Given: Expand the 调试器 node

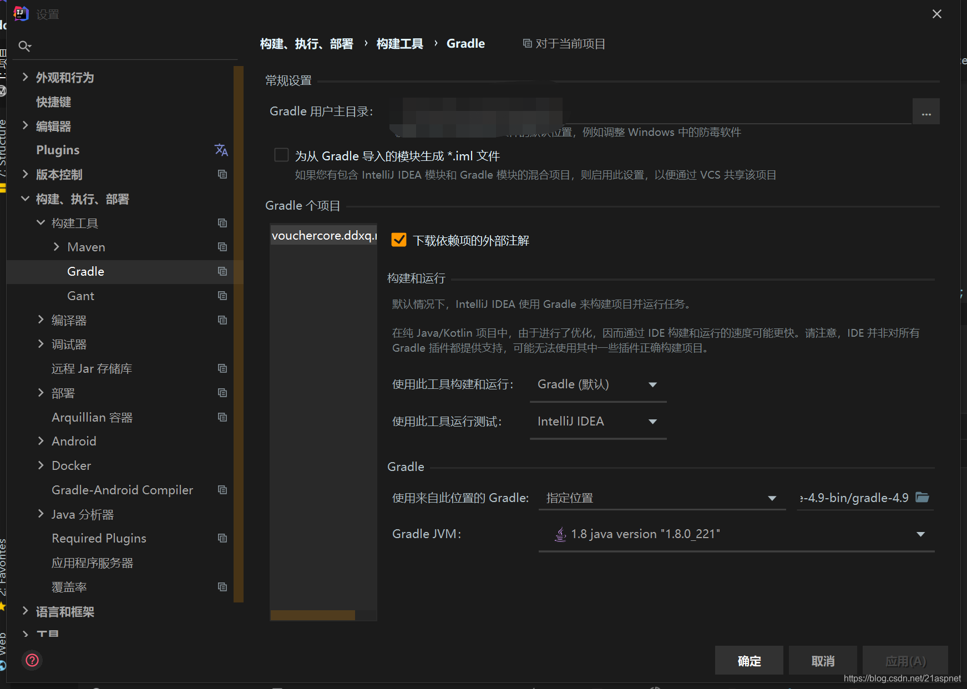Looking at the screenshot, I should click(x=40, y=344).
